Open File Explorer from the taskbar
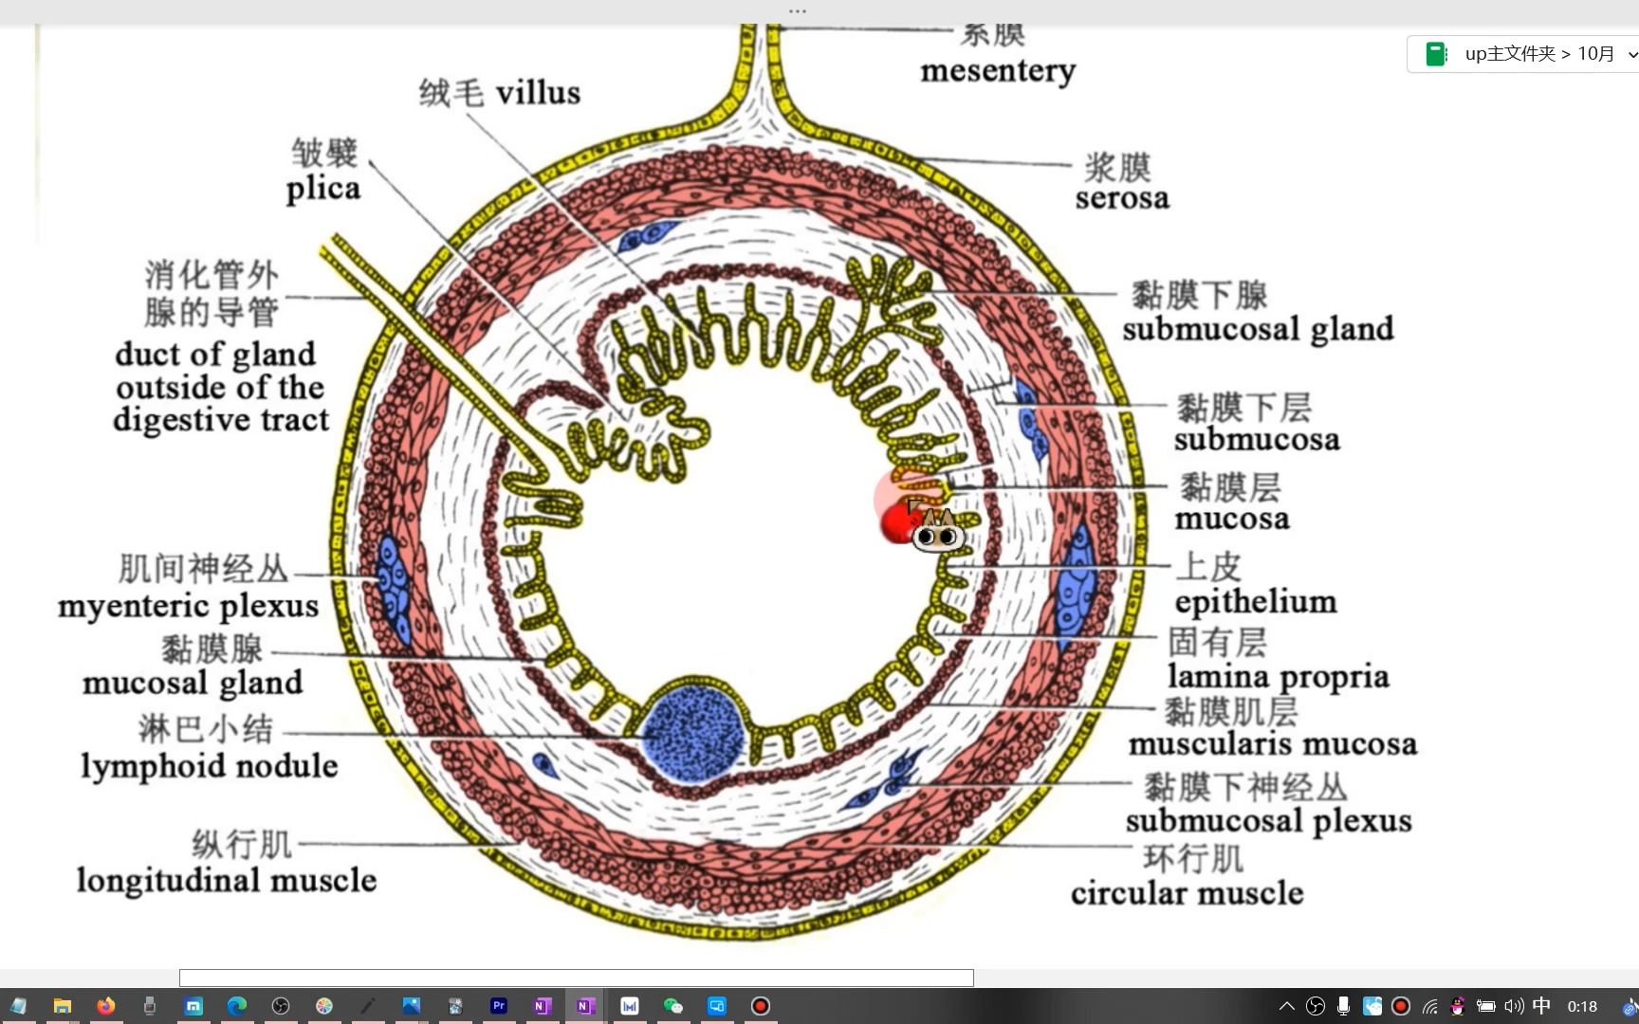This screenshot has width=1639, height=1024. point(63,1006)
